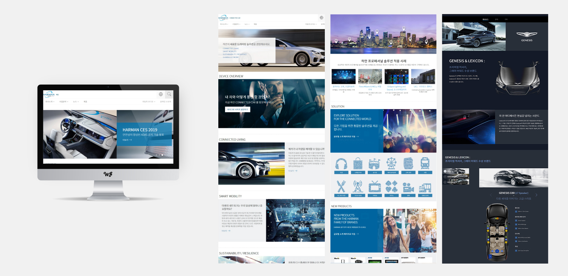Click the HARMAN CES 2019 headline
This screenshot has height=276, width=568.
pos(140,130)
